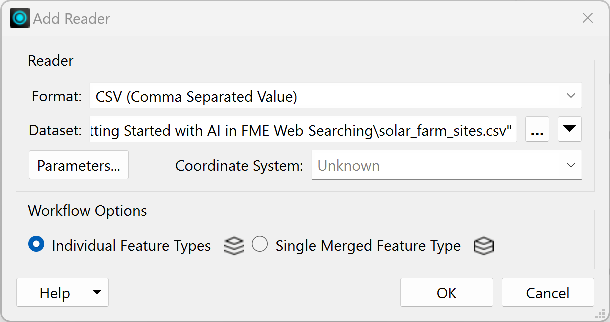
Task: Open the dataset browse ellipsis button
Action: [537, 130]
